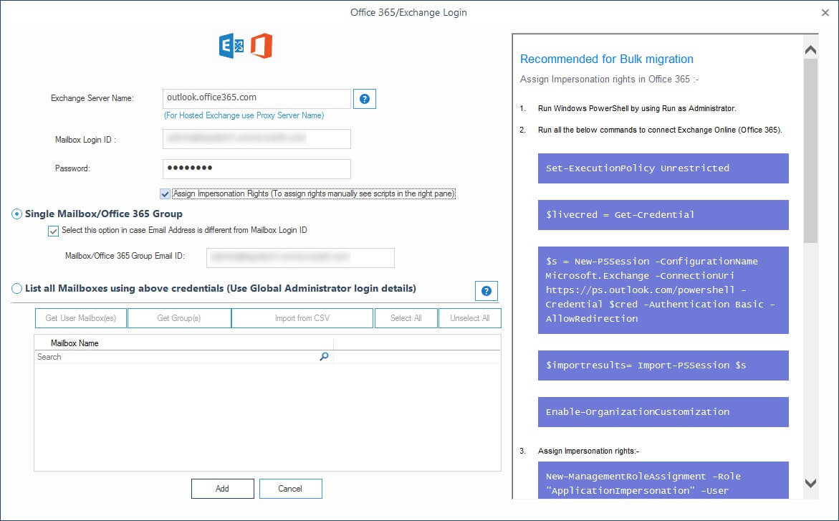Screen dimensions: 839x521
Task: Click the Exchange Server Name field
Action: pyautogui.click(x=257, y=98)
